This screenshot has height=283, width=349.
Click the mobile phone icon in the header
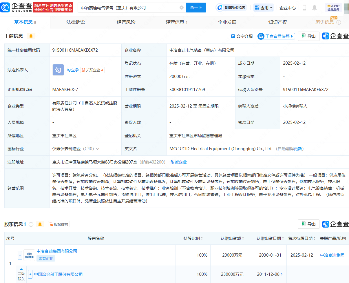click(304, 8)
